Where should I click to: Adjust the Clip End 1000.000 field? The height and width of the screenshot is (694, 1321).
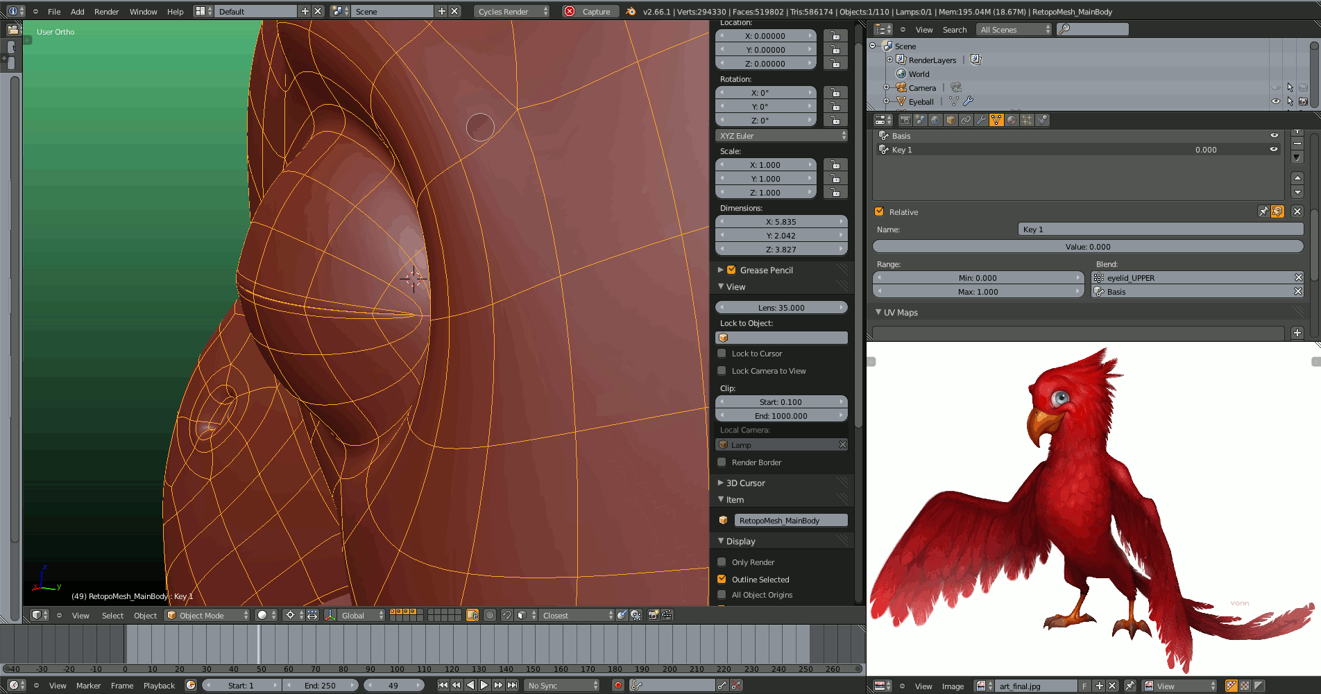click(x=781, y=415)
